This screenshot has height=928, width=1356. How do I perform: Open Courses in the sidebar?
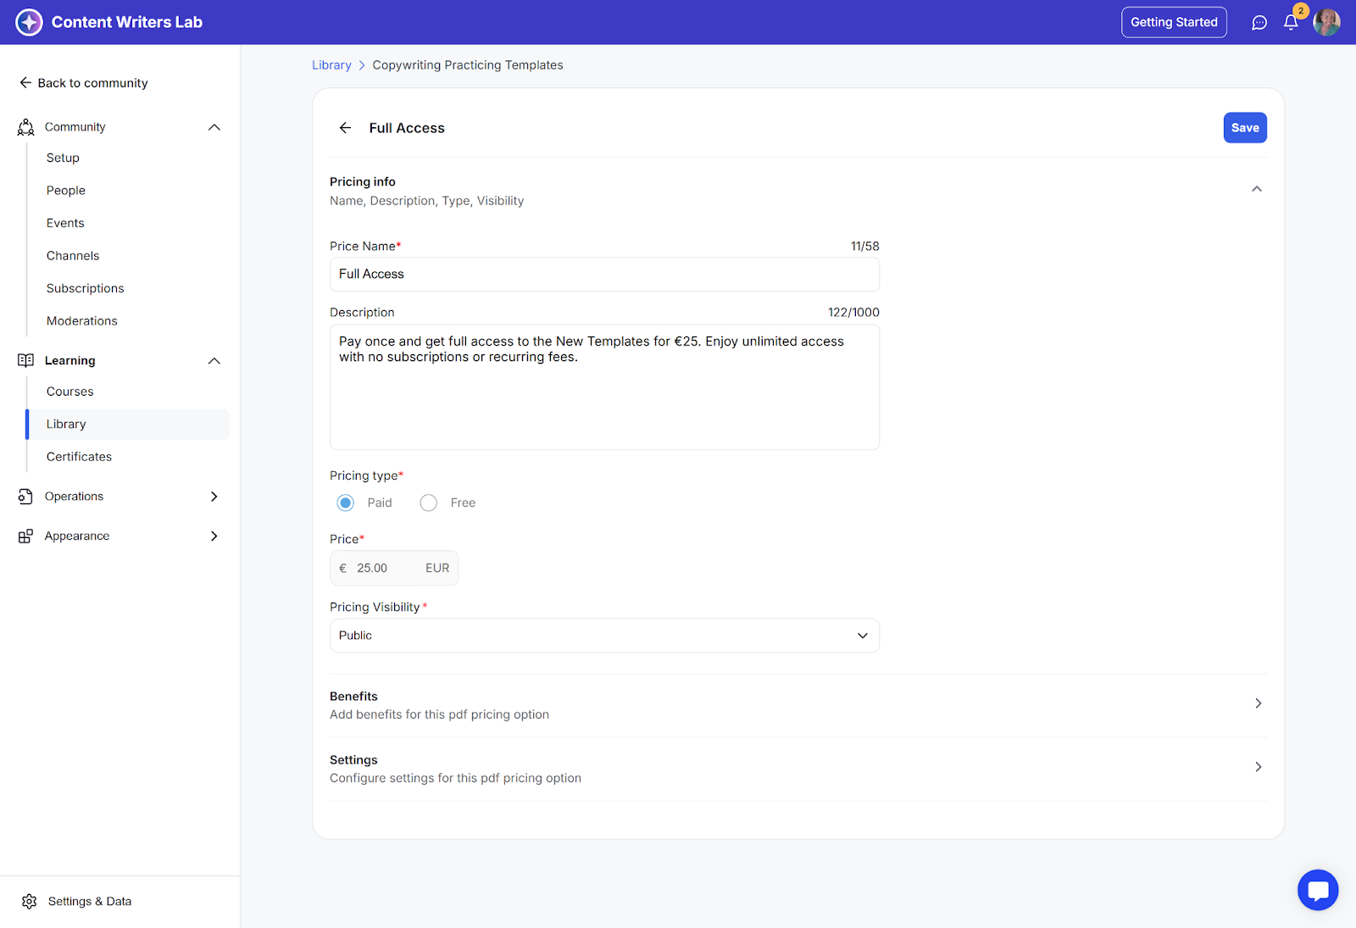coord(70,392)
